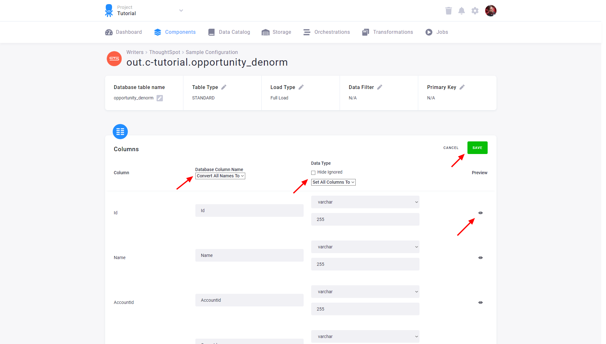This screenshot has width=606, height=344.
Task: Enable the Hide Ignored checkbox
Action: click(313, 173)
